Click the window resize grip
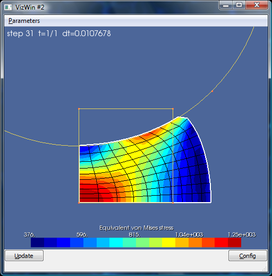The width and height of the screenshot is (272, 276). pyautogui.click(x=265, y=269)
